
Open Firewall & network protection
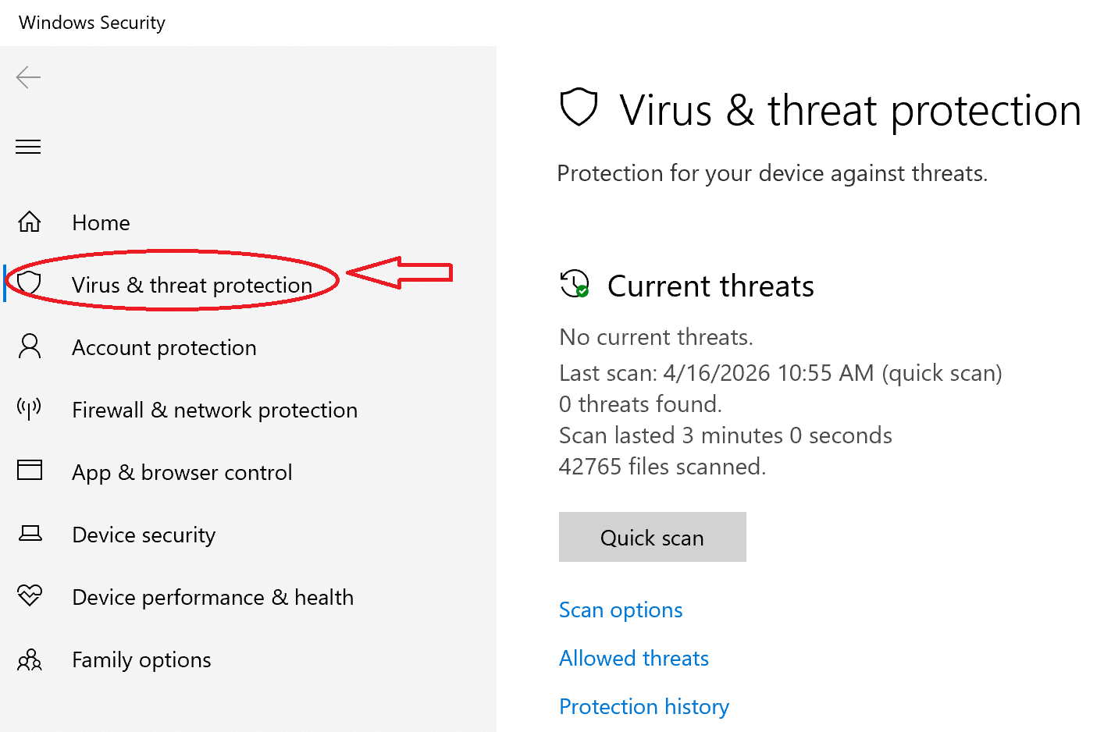tap(215, 410)
